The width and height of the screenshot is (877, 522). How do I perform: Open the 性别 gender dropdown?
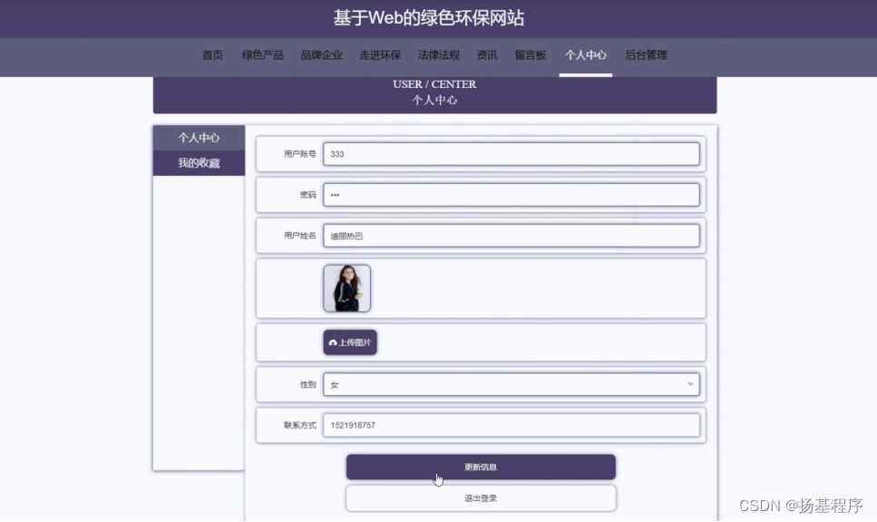[688, 384]
